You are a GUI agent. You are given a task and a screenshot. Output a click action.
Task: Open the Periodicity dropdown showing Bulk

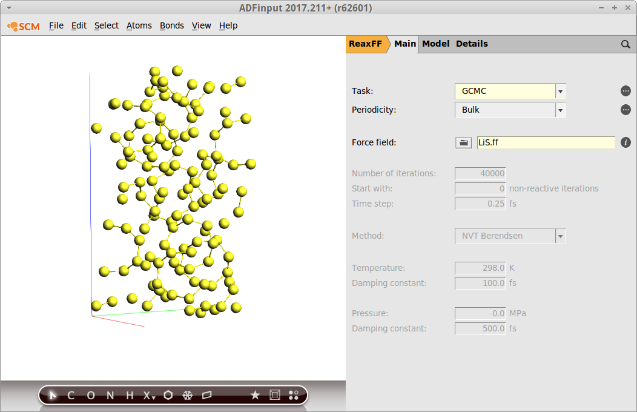pyautogui.click(x=510, y=110)
